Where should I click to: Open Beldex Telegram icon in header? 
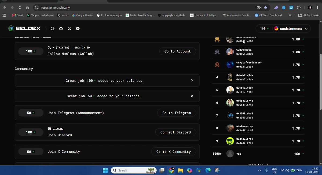click(x=78, y=28)
